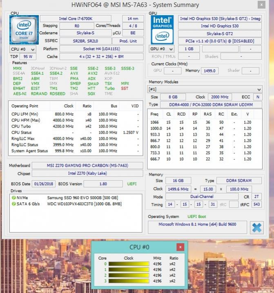Click the NVMe drive status check icon
This screenshot has width=274, height=293.
[x=13, y=197]
